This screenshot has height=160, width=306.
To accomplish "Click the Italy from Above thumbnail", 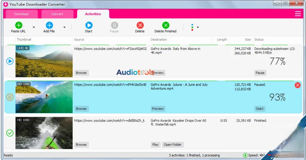I will pos(44,61).
